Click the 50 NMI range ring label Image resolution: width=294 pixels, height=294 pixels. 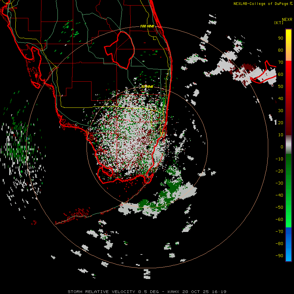pos(147,87)
